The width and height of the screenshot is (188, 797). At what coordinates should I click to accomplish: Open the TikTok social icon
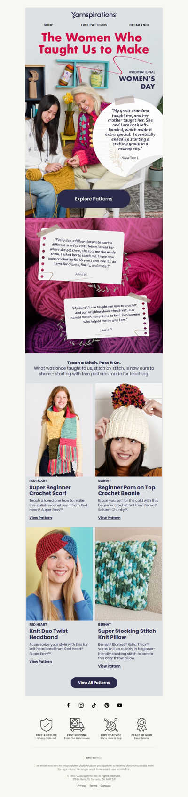tap(94, 705)
